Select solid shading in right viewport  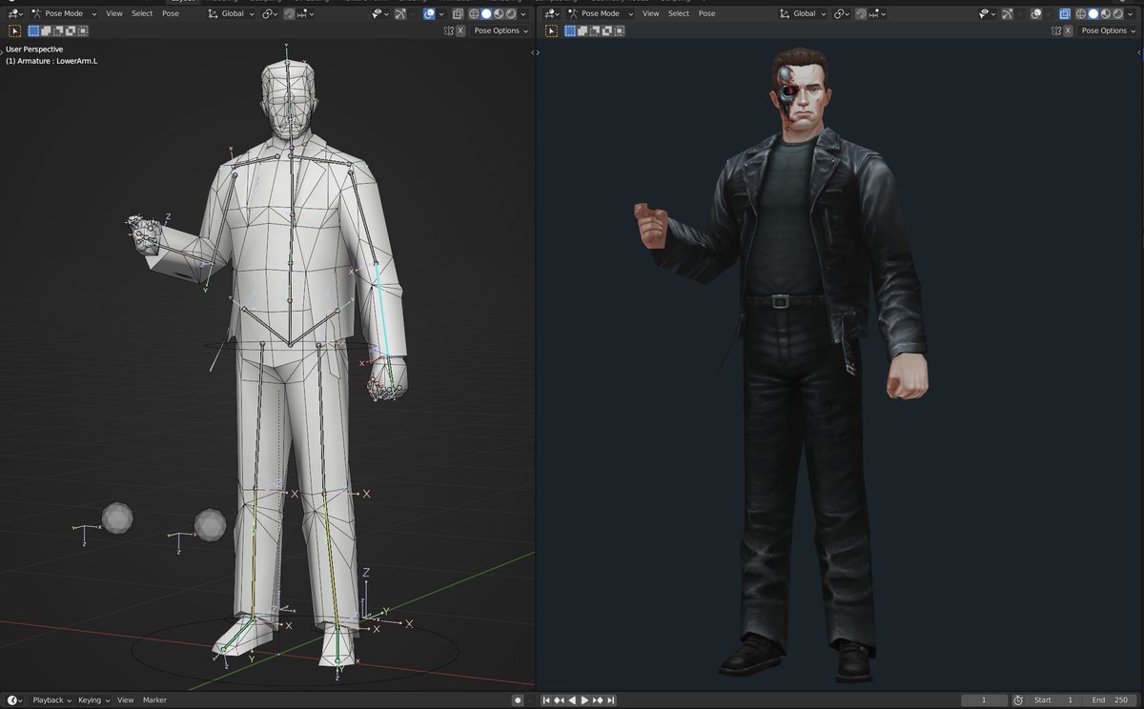pos(1093,14)
